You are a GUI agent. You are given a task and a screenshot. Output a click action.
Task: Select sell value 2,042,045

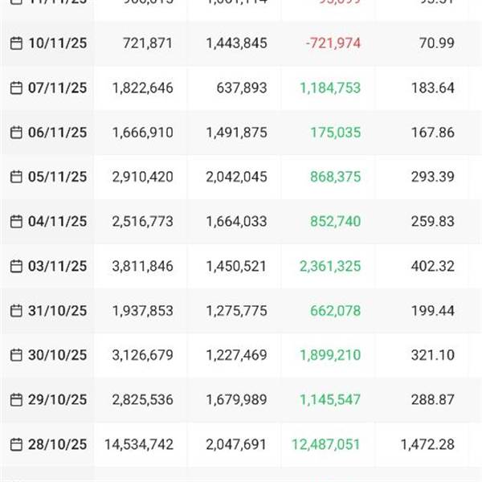pos(236,177)
